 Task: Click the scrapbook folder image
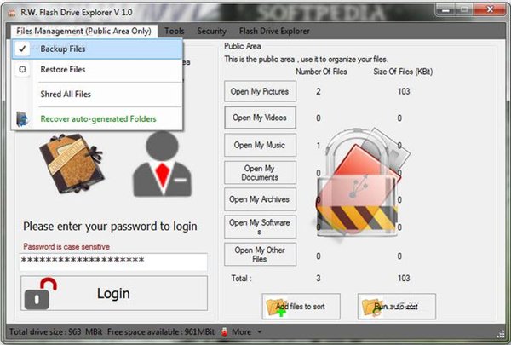coord(72,163)
